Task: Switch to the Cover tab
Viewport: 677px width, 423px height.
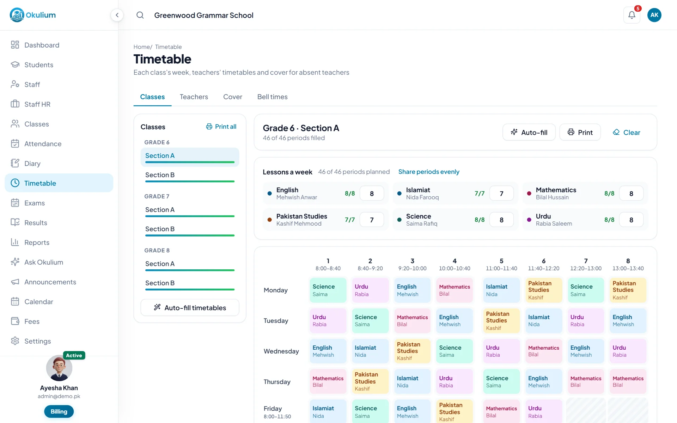Action: [x=232, y=97]
